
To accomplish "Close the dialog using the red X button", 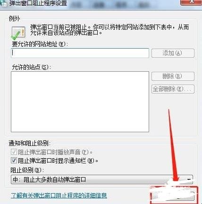I will click(191, 2).
